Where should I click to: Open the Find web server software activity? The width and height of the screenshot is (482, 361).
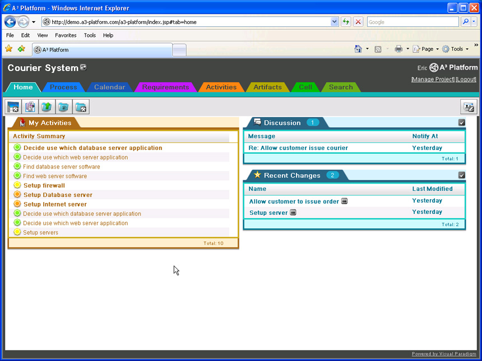click(55, 176)
